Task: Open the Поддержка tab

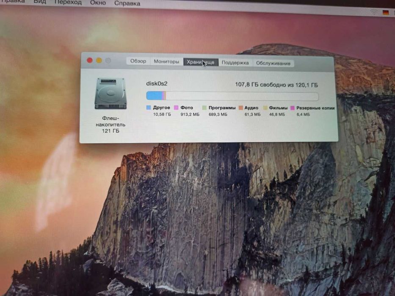Action: [x=235, y=63]
